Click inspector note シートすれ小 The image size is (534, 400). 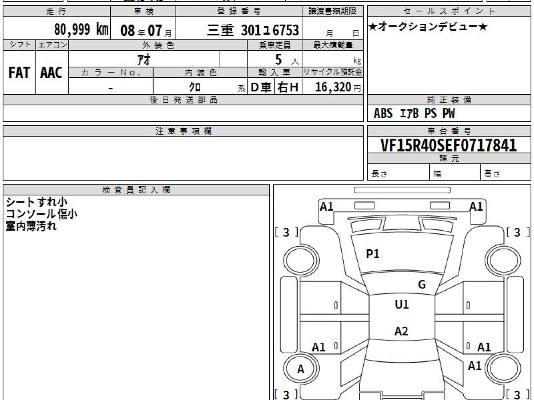click(36, 202)
